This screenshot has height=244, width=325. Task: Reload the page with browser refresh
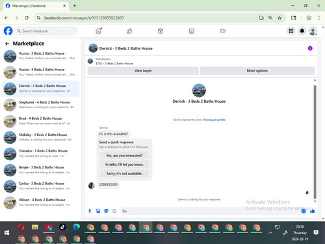[x=27, y=18]
